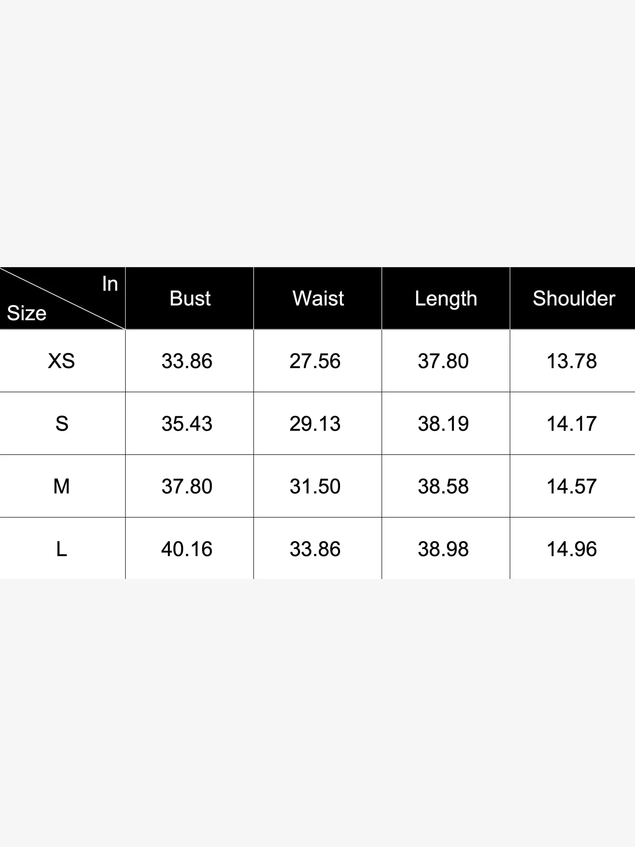The width and height of the screenshot is (635, 847).
Task: Select the Shoulder column header
Action: tap(574, 298)
